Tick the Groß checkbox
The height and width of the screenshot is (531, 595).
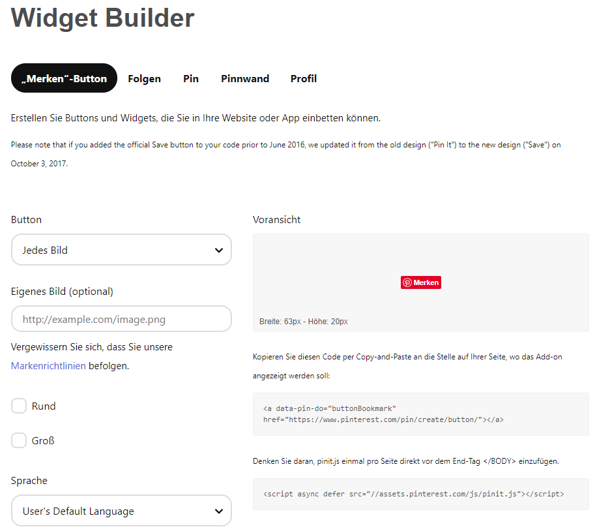(x=19, y=440)
